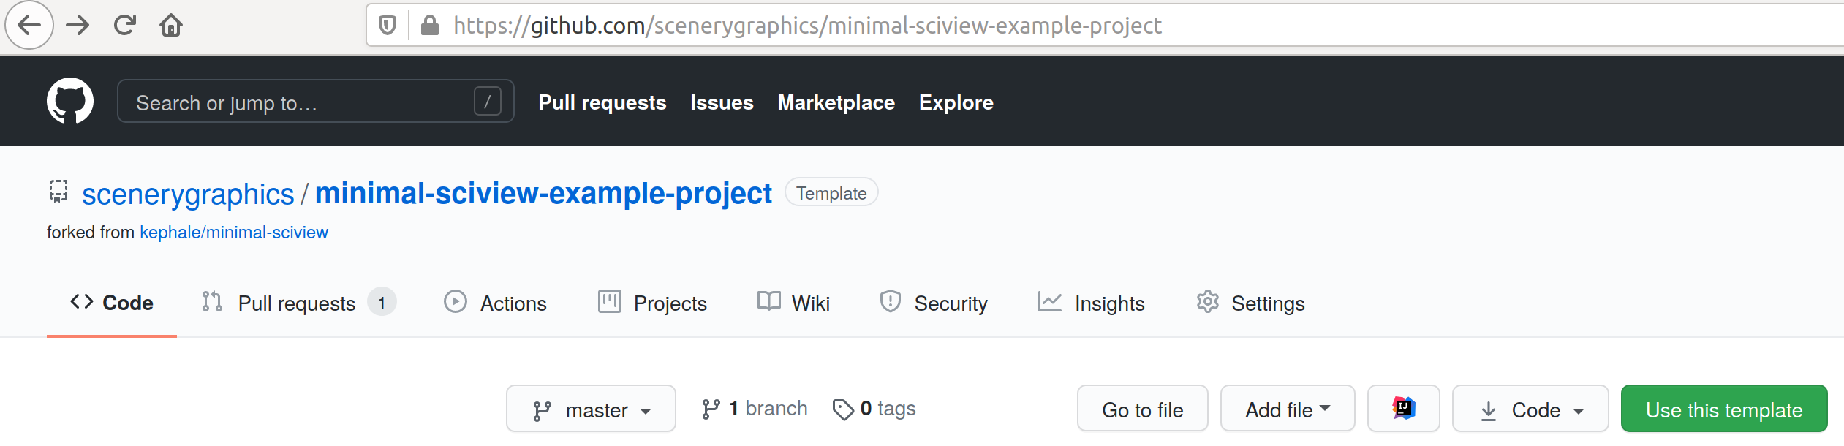Open the Insights tab
The width and height of the screenshot is (1844, 446).
[1091, 303]
